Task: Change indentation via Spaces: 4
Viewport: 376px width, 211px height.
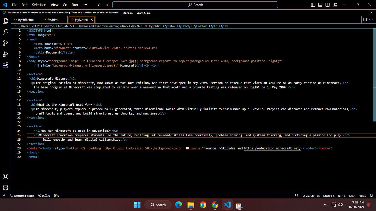Action: tap(329, 196)
